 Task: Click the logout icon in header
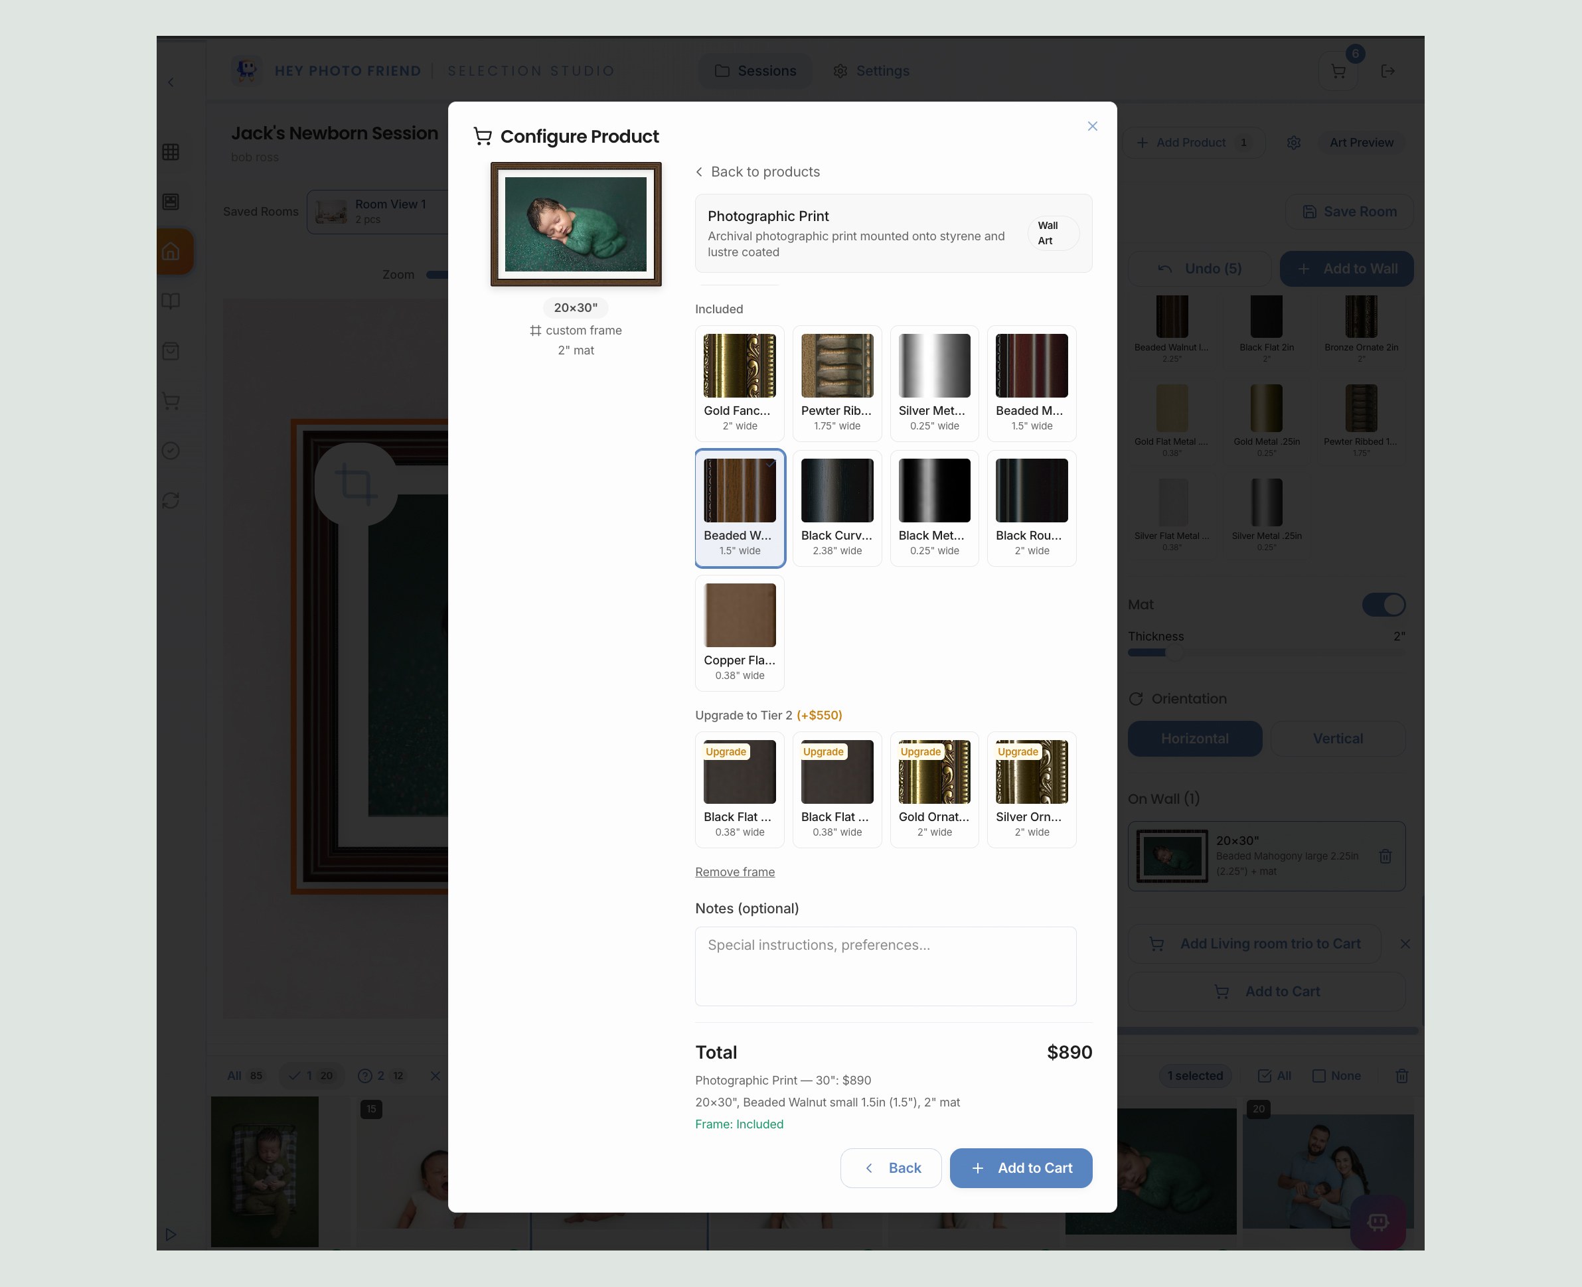tap(1387, 71)
